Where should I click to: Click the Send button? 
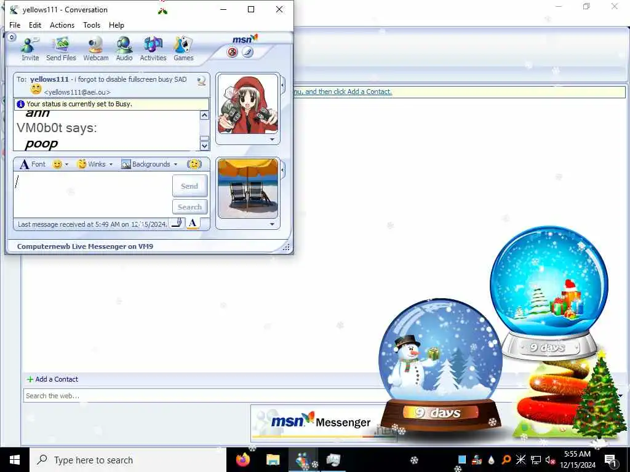point(189,186)
